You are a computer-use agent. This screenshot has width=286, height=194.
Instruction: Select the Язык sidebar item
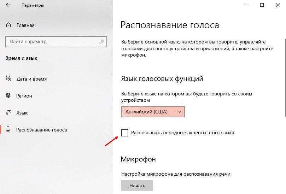point(22,113)
